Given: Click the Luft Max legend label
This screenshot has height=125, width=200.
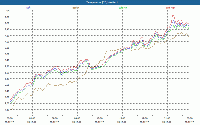Looking at the screenshot, I should point(170,8).
